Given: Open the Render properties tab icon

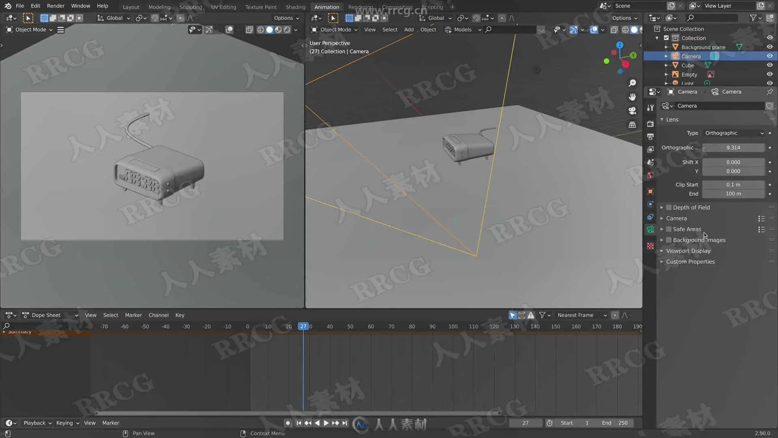Looking at the screenshot, I should [650, 124].
